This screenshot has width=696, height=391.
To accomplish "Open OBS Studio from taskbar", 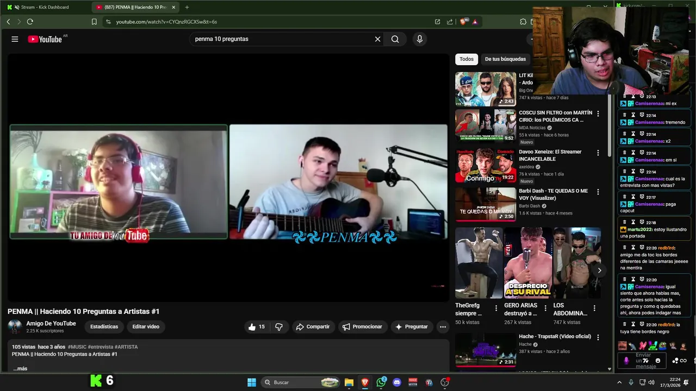I will coord(445,382).
